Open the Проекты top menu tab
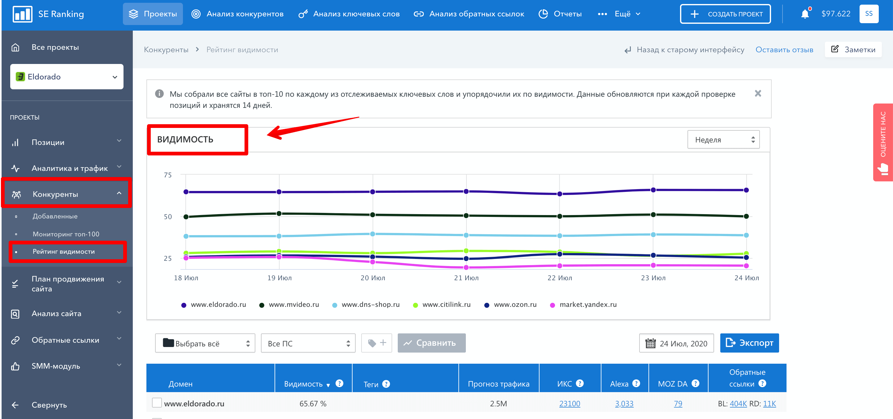Viewport: 893px width, 419px height. [153, 14]
